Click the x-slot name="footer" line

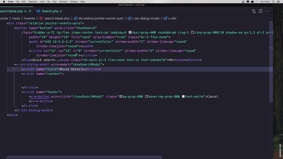point(42,92)
